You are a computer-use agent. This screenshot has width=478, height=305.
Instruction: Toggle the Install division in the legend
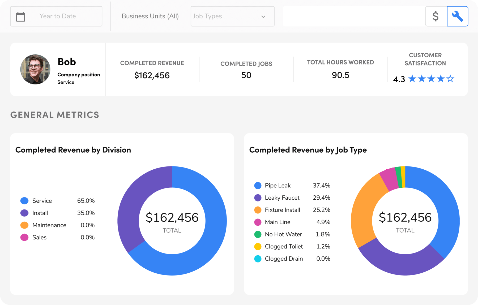click(x=24, y=213)
